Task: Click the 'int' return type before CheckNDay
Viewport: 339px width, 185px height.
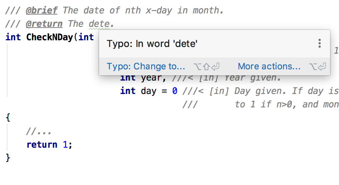Action: coord(13,37)
